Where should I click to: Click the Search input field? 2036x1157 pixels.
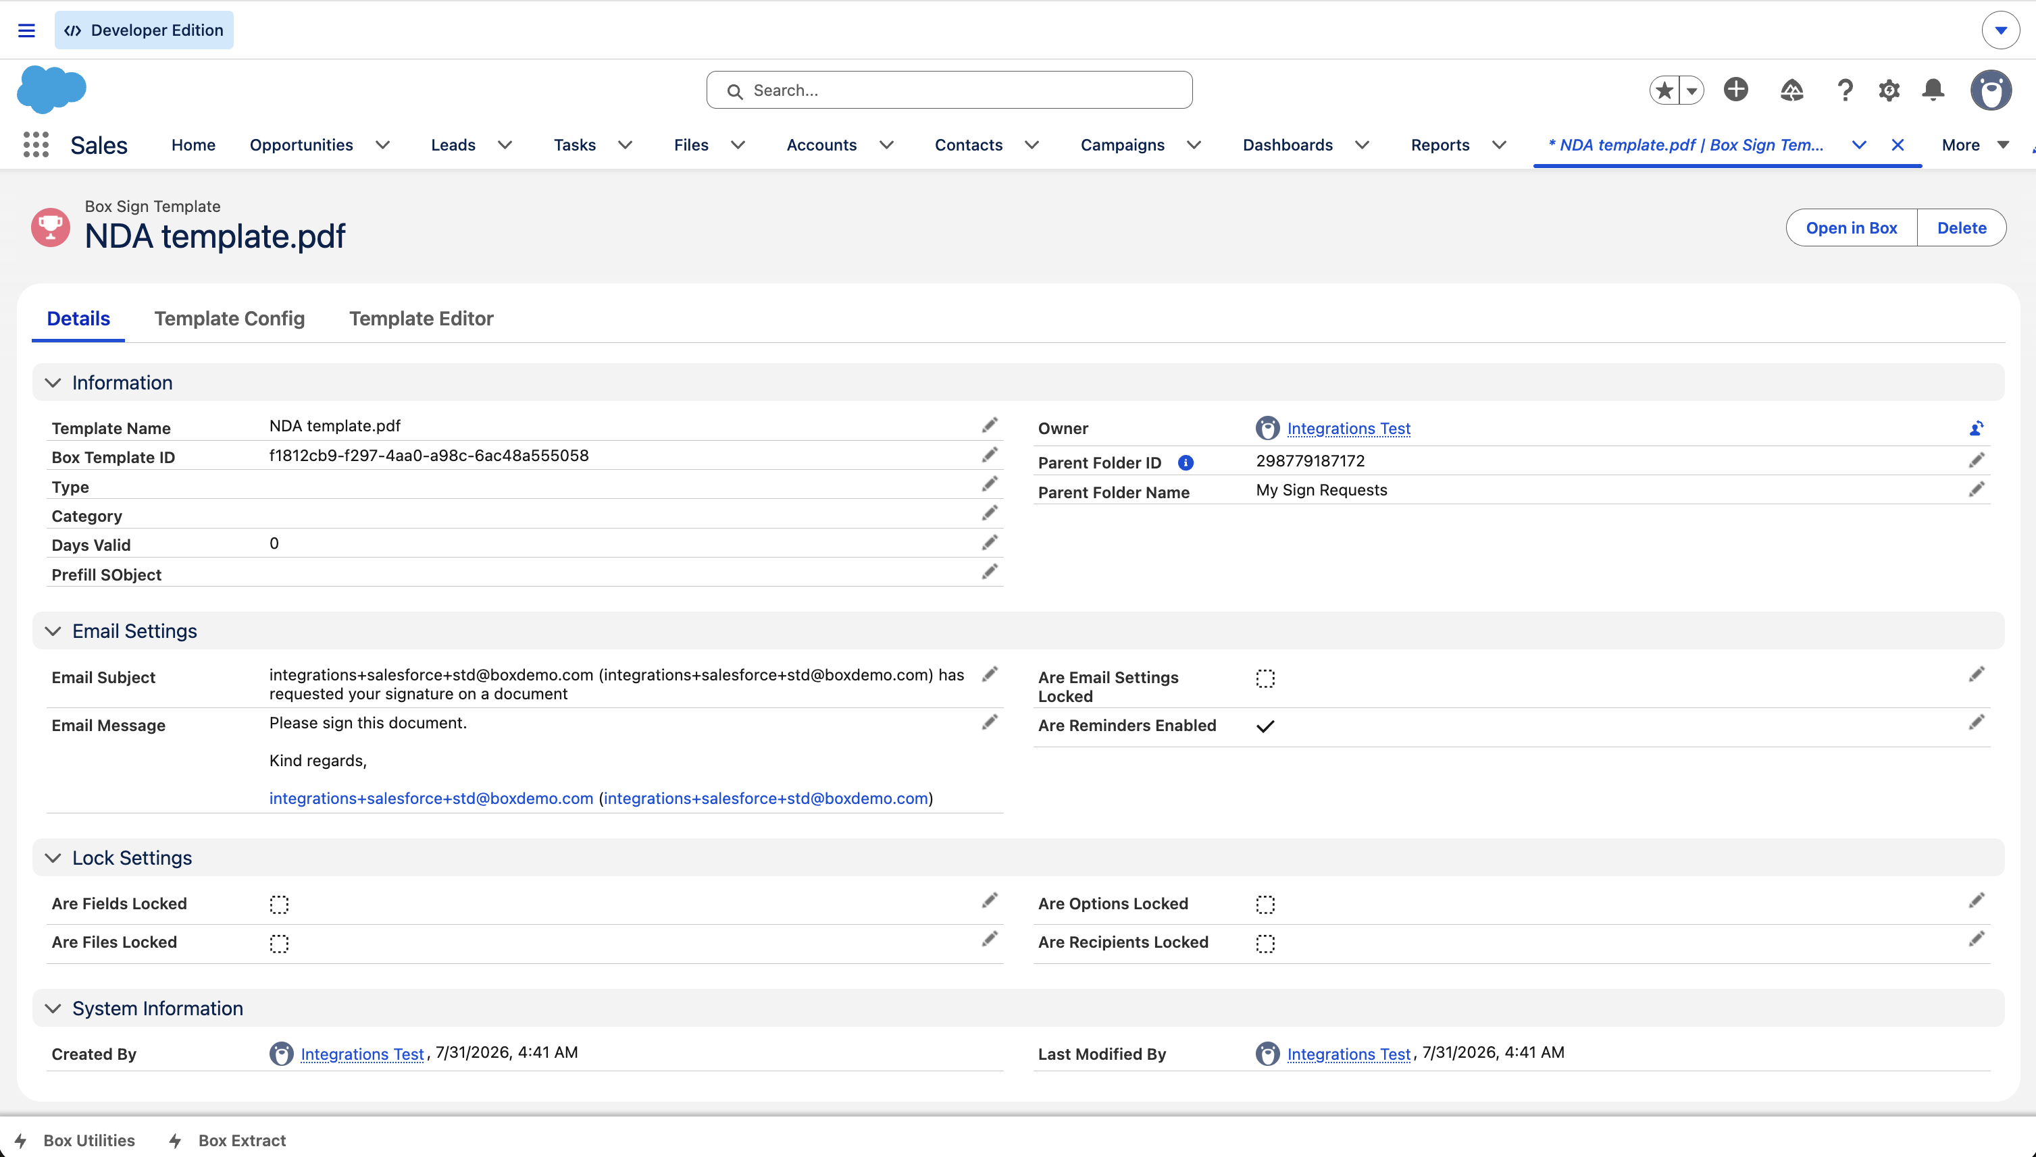coord(949,90)
